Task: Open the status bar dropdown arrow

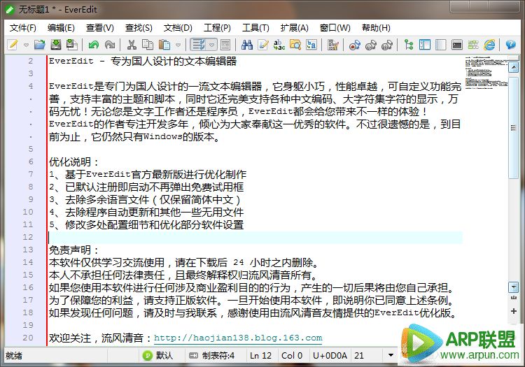Action: coord(391,355)
